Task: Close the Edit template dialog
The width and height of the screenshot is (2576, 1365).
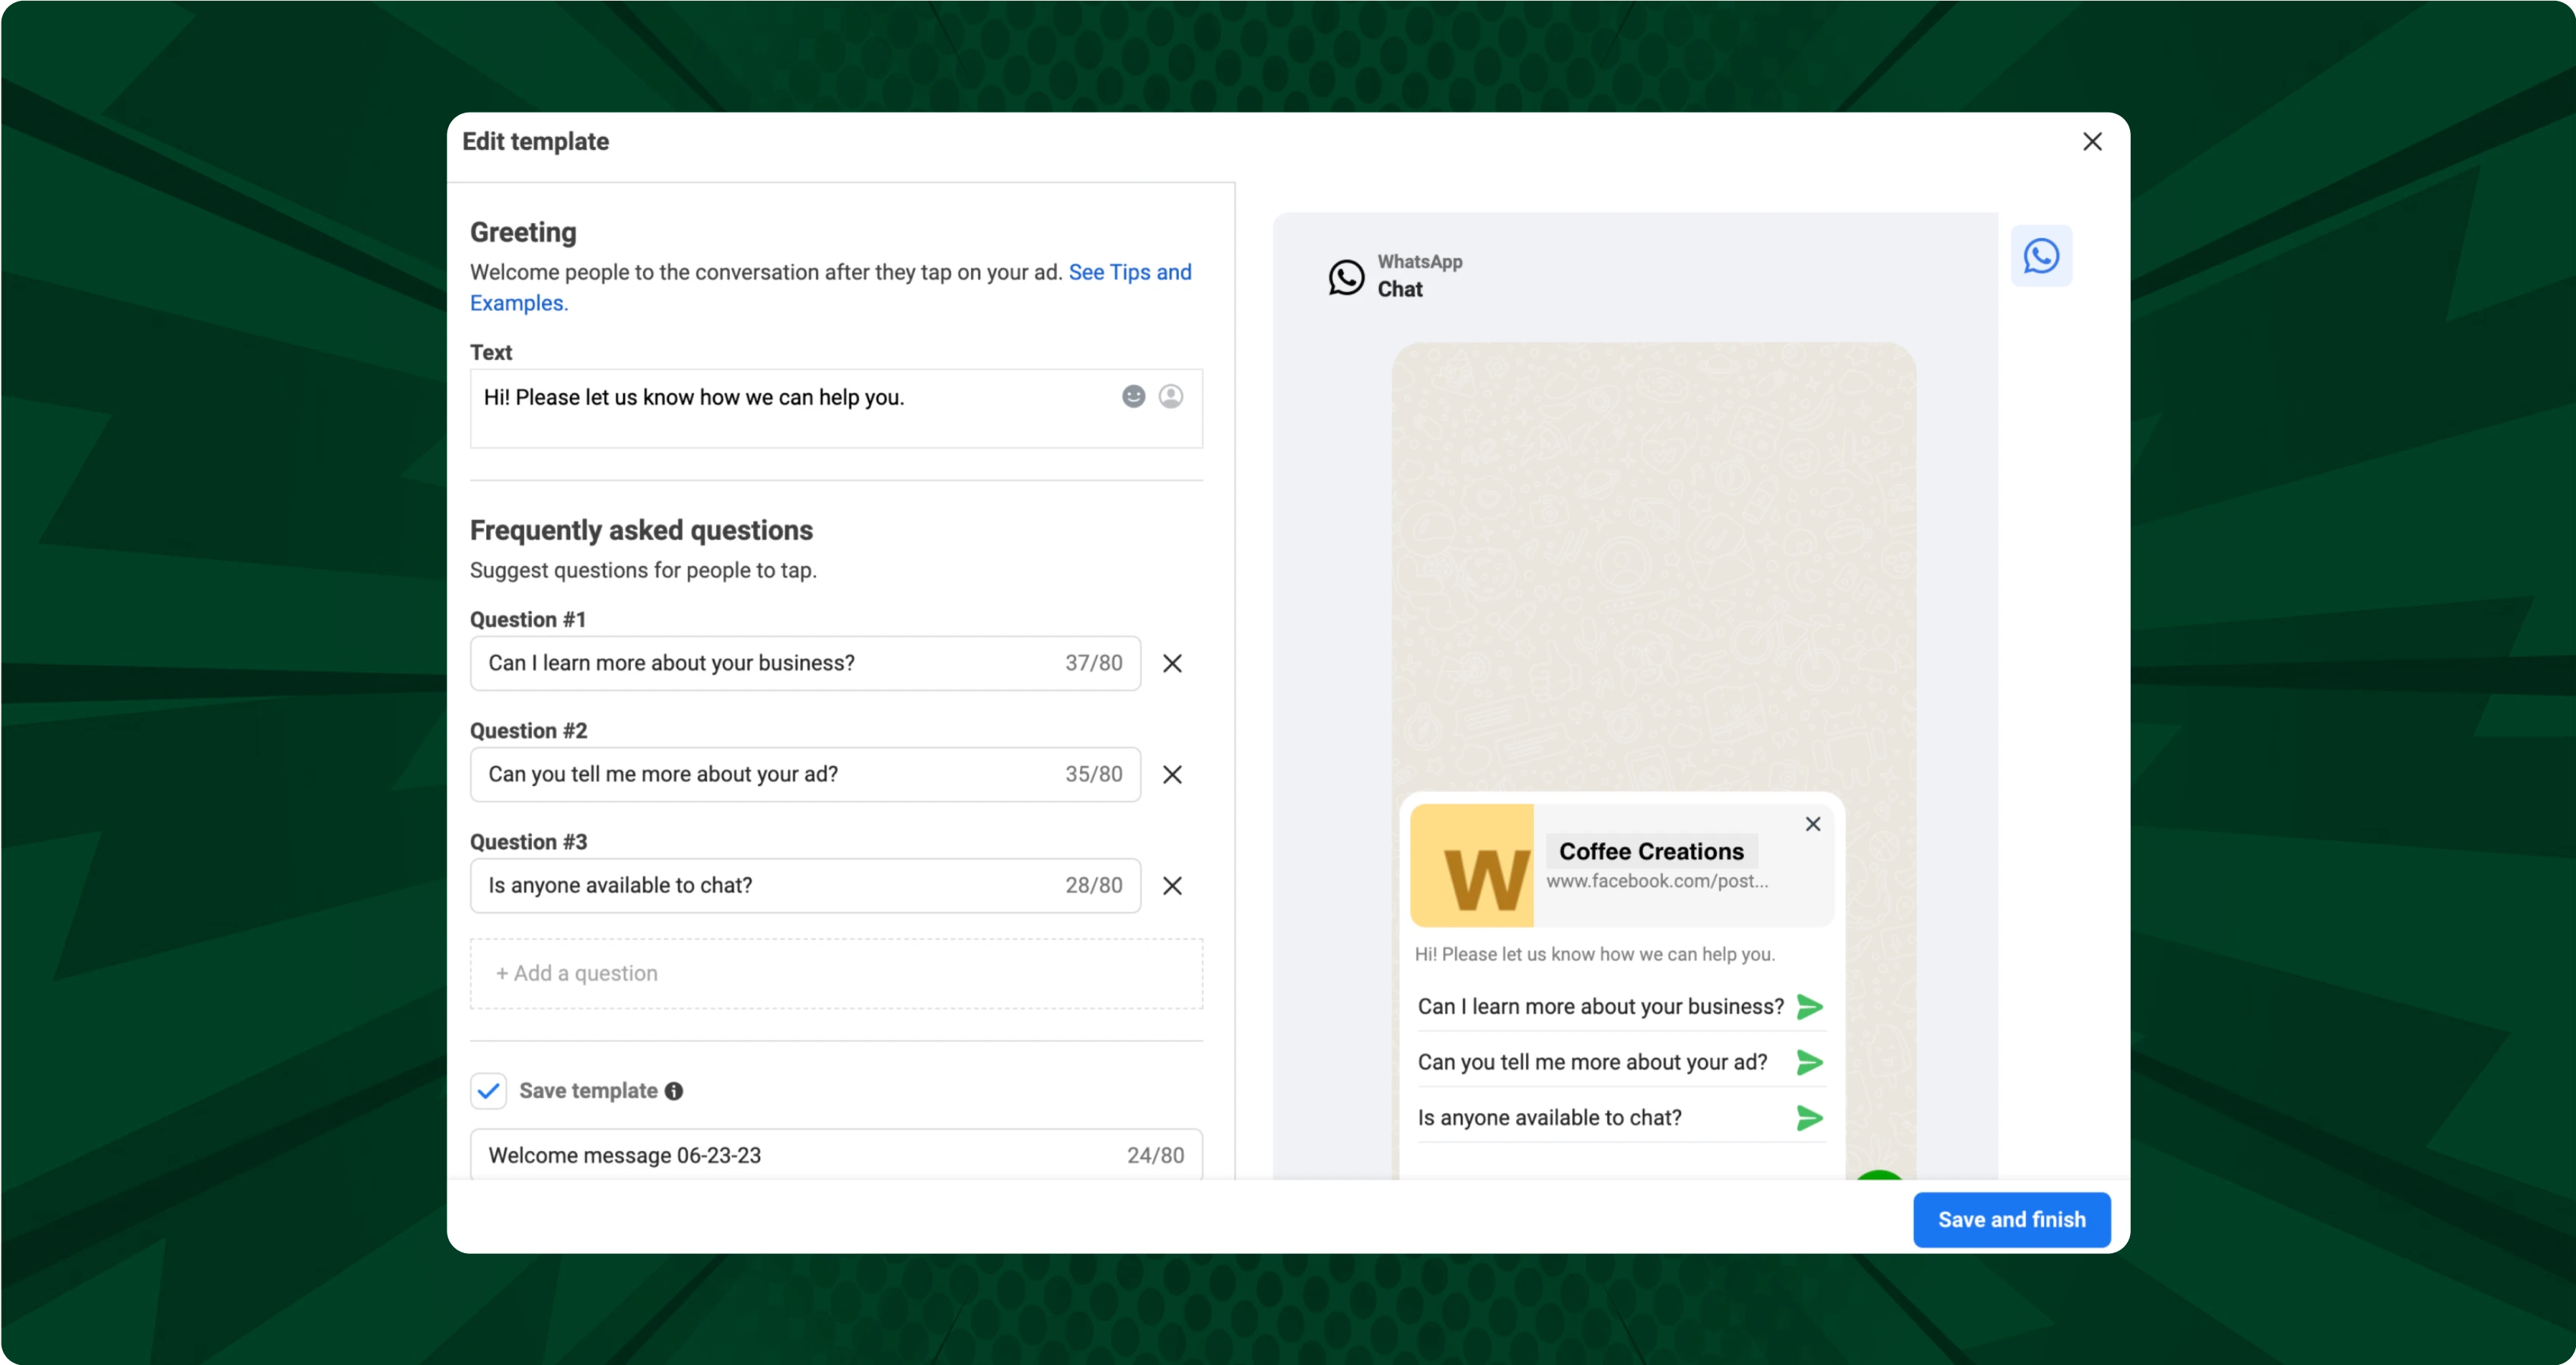Action: pyautogui.click(x=2091, y=142)
